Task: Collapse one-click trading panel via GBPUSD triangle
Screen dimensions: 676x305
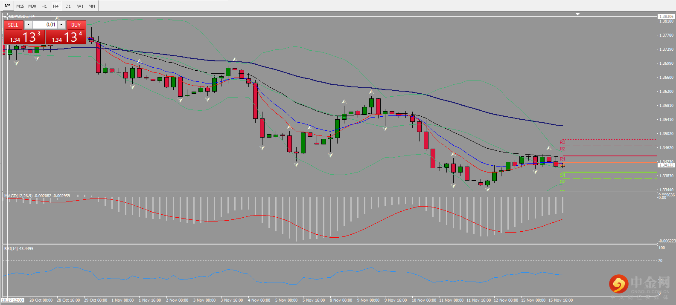Action: pyautogui.click(x=6, y=17)
